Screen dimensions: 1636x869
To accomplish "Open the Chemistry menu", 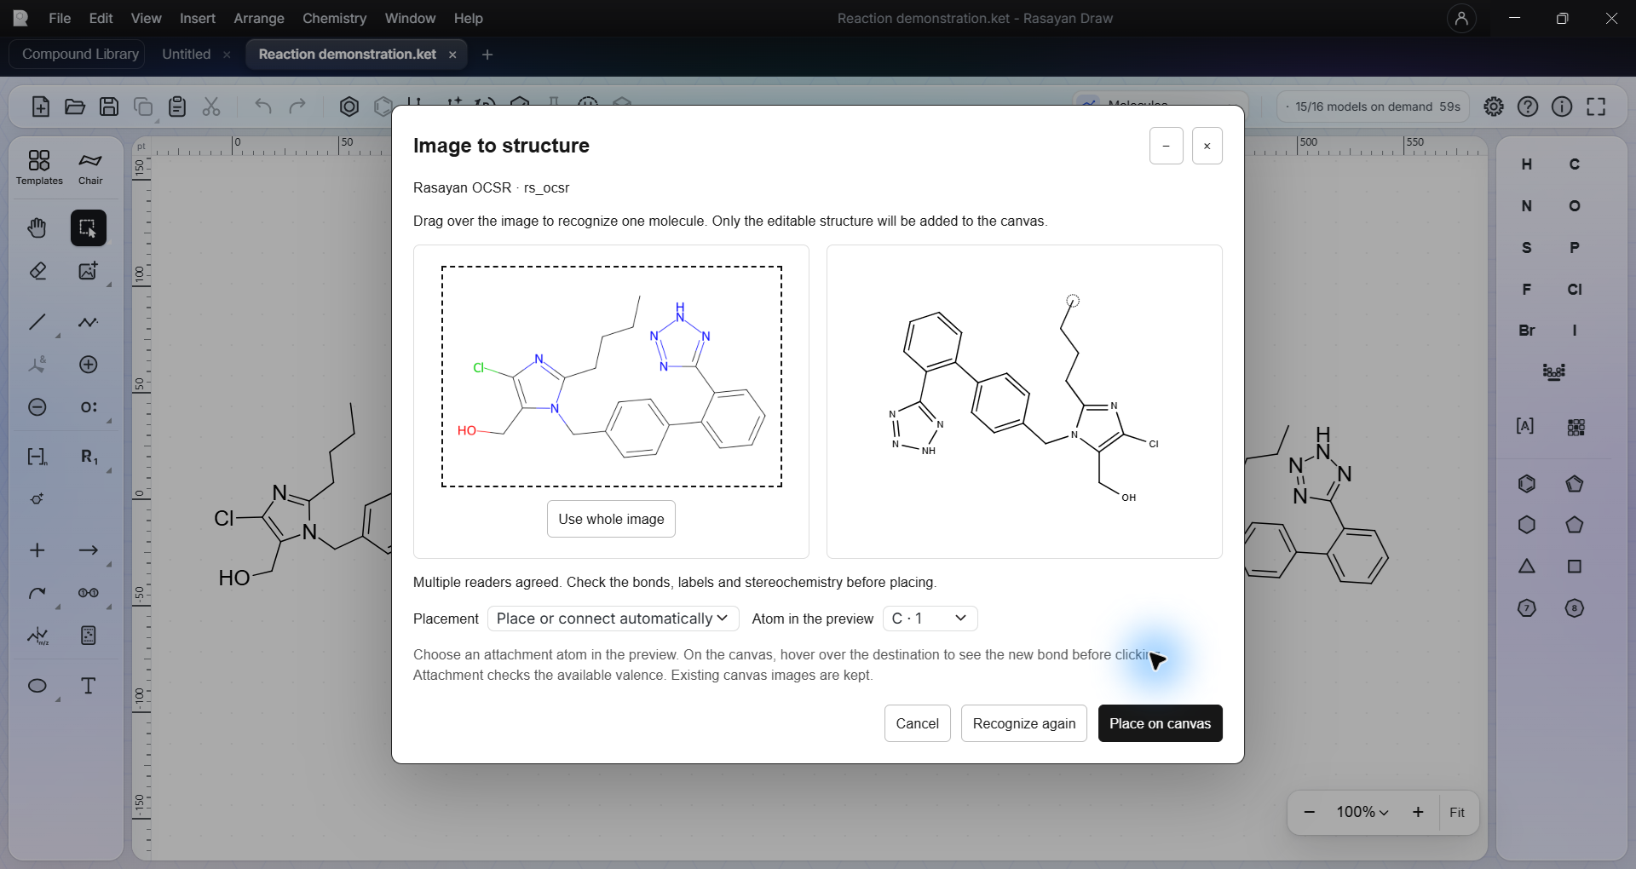I will 334,18.
